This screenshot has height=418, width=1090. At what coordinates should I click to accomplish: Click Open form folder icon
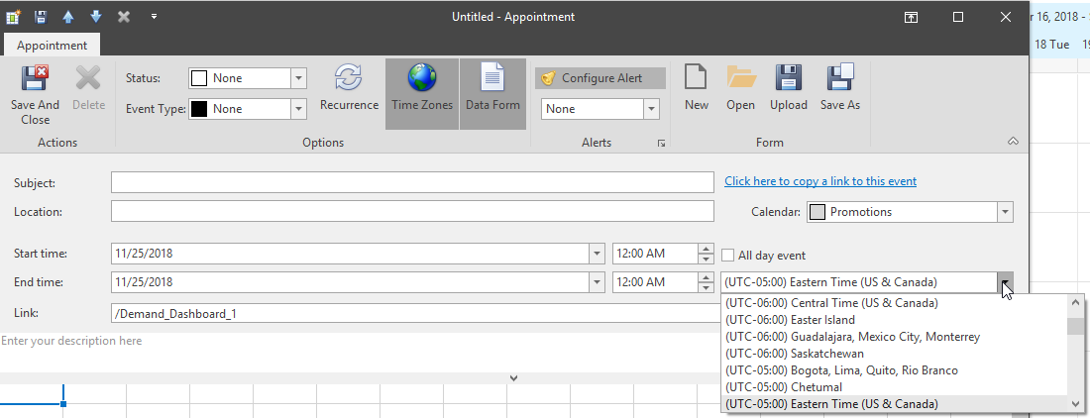[741, 77]
